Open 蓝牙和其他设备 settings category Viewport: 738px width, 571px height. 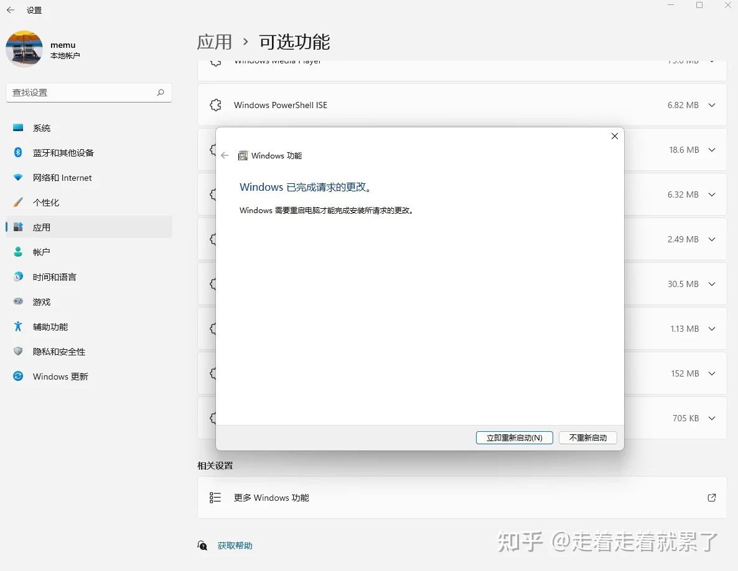point(89,153)
